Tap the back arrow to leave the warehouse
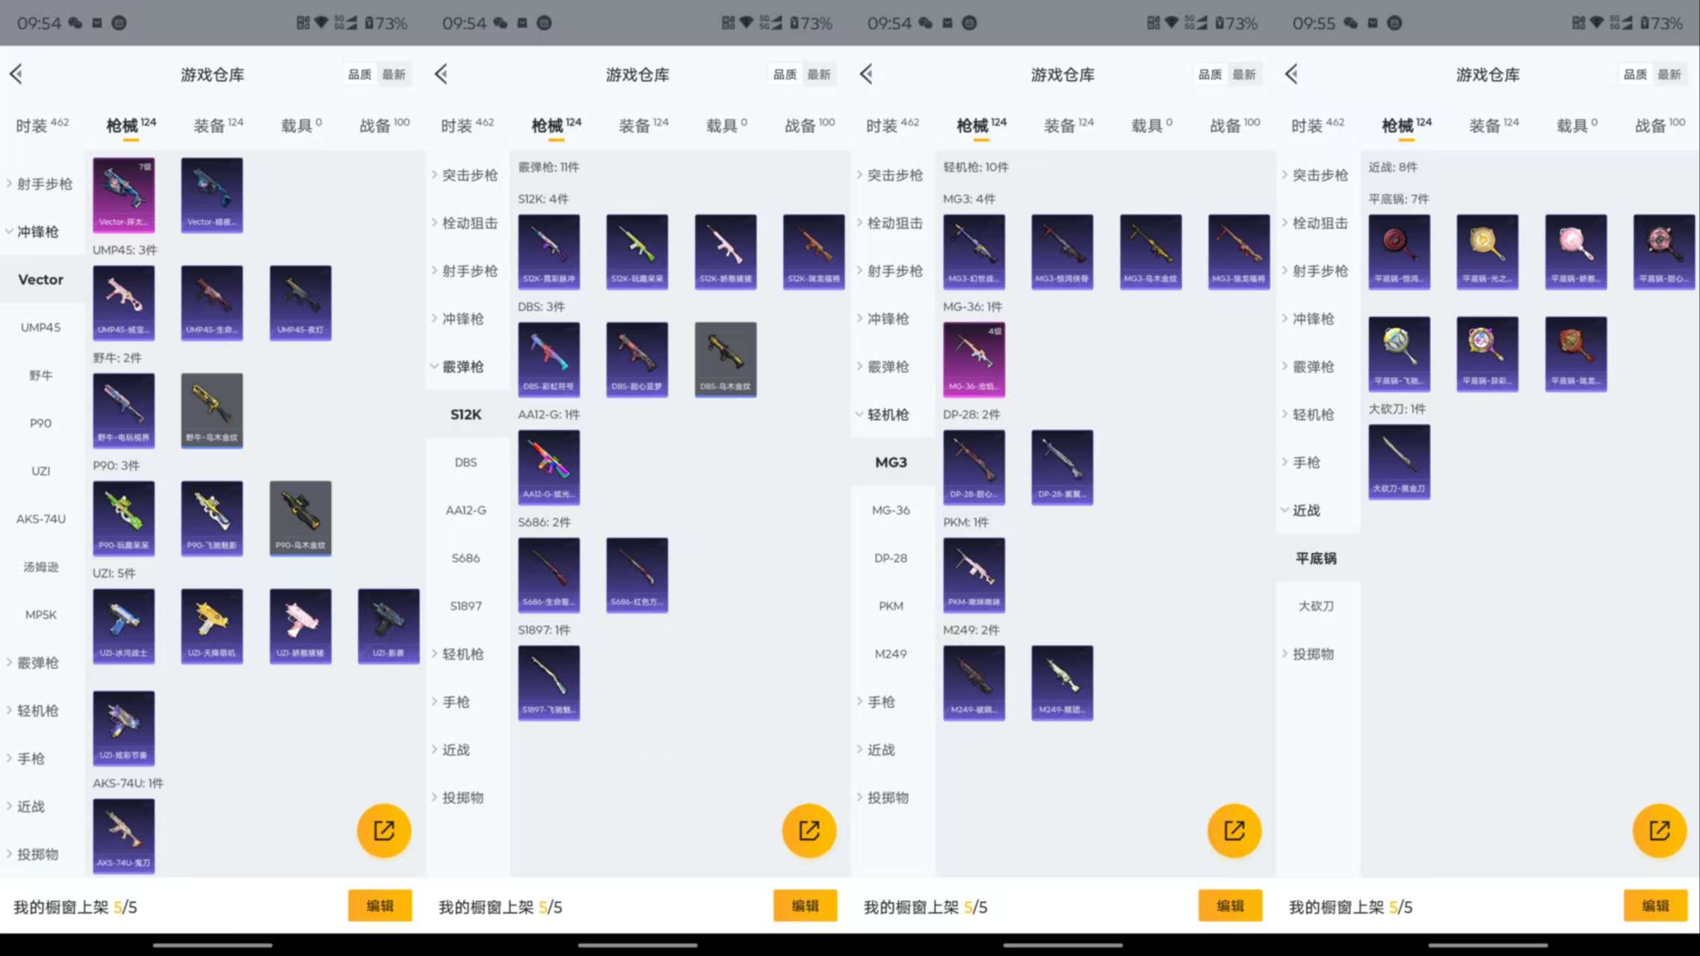Screen dimensions: 1700x956 pos(16,73)
